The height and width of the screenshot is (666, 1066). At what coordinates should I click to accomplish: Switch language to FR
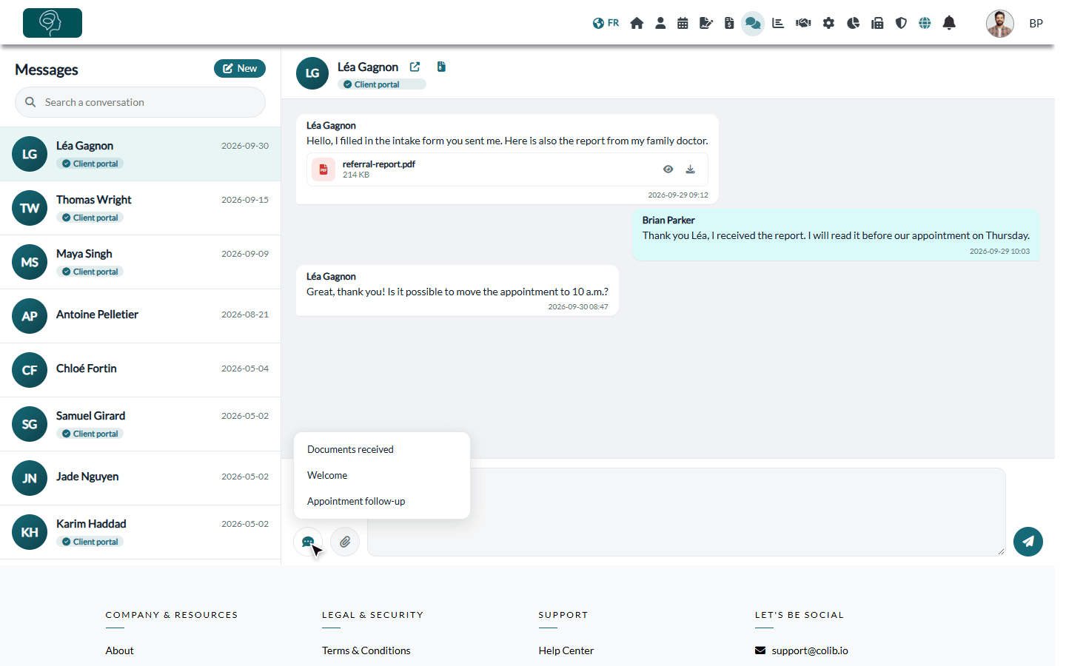coord(606,23)
